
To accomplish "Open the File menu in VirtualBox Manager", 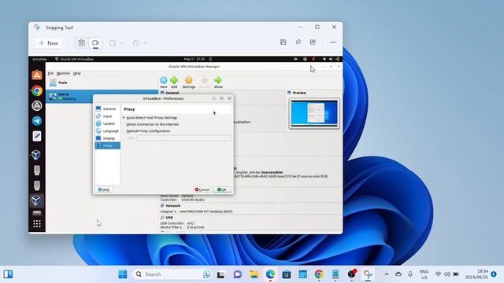I will 50,73.
